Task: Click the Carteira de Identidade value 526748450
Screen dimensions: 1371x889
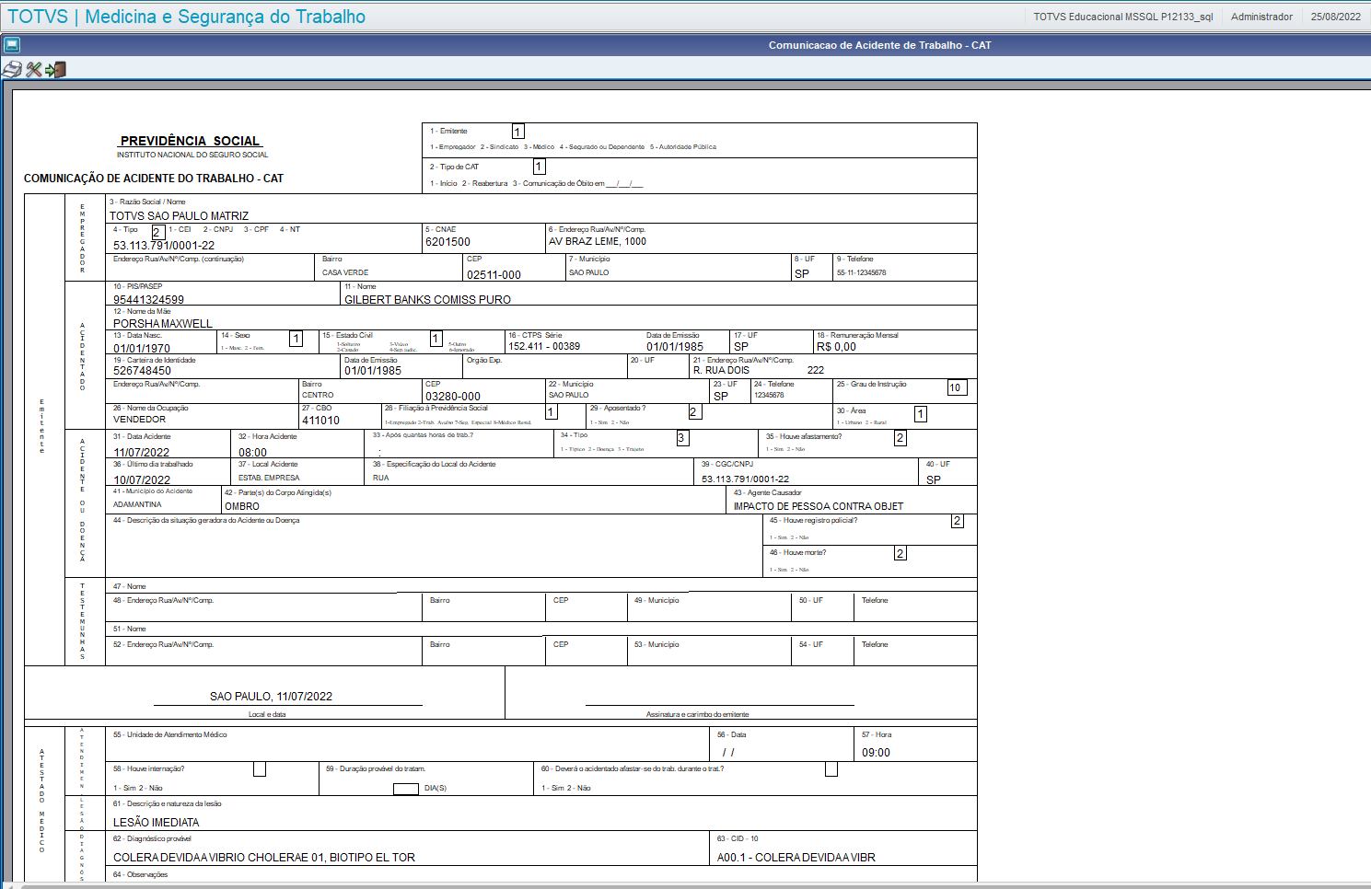Action: (x=142, y=371)
